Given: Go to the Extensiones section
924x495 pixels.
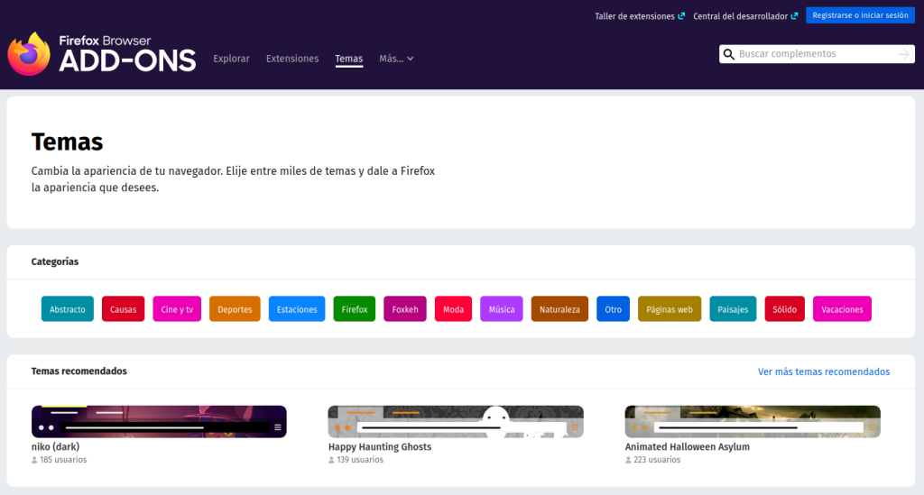Looking at the screenshot, I should 292,59.
